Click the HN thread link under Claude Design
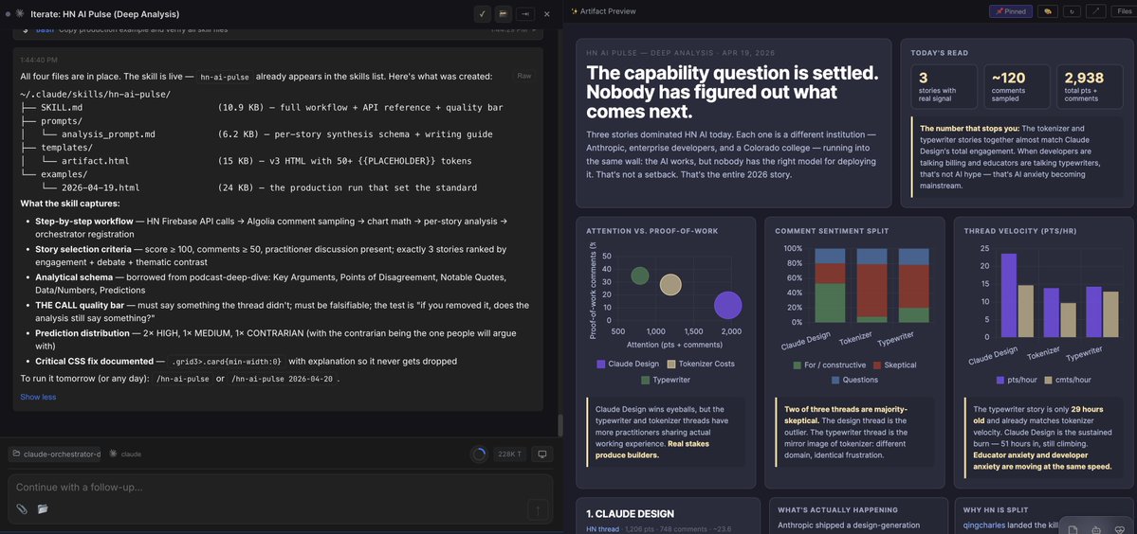Screen dimensions: 1137x534 pyautogui.click(x=602, y=529)
